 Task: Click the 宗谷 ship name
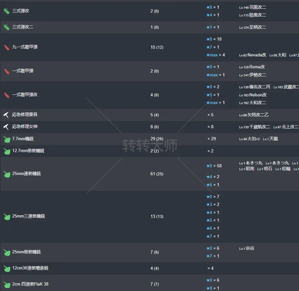pos(250,248)
